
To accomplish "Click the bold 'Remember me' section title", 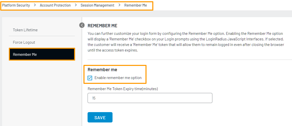I will (102, 70).
